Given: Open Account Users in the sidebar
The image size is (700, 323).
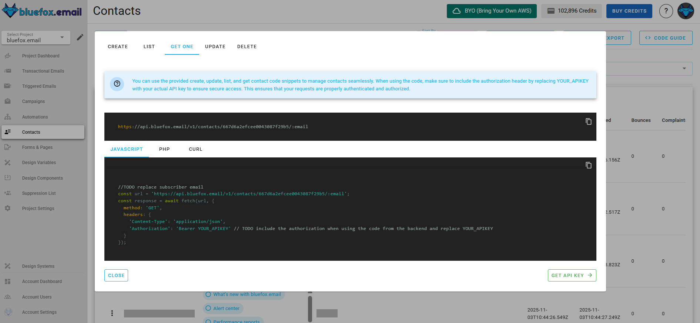Looking at the screenshot, I should pyautogui.click(x=37, y=297).
